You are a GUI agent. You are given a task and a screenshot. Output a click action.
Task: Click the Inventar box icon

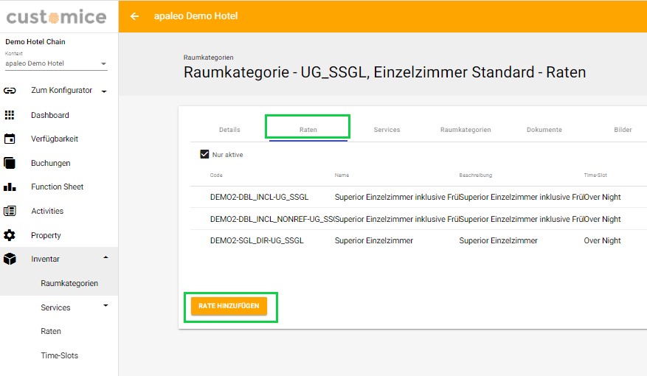click(x=10, y=259)
